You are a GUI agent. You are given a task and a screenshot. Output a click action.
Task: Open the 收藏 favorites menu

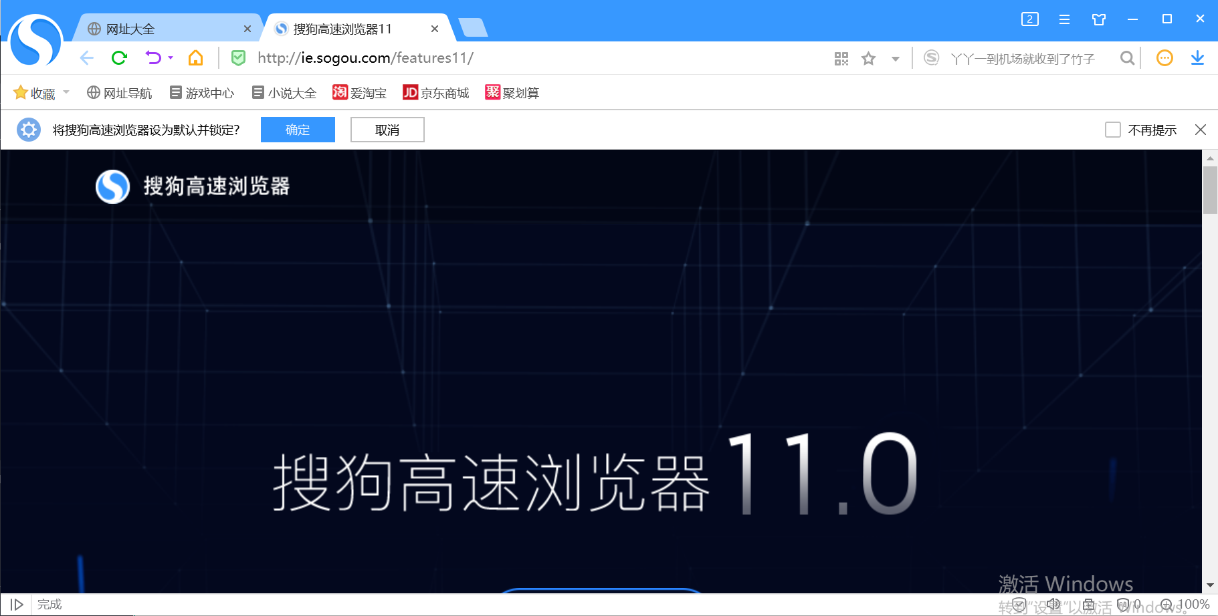(35, 93)
